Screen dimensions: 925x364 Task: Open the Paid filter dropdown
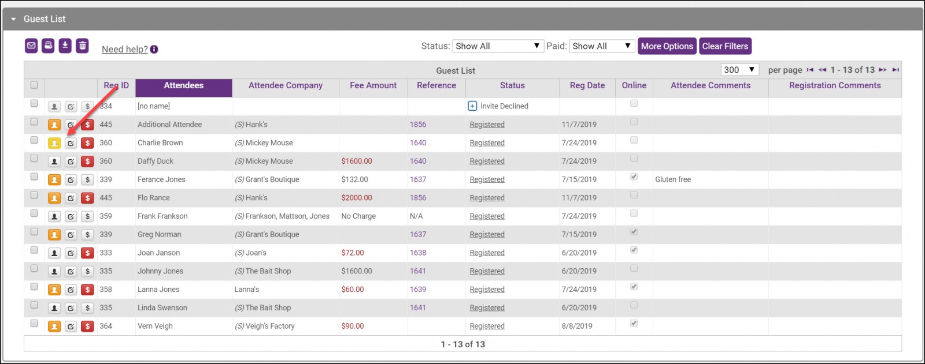(x=602, y=46)
